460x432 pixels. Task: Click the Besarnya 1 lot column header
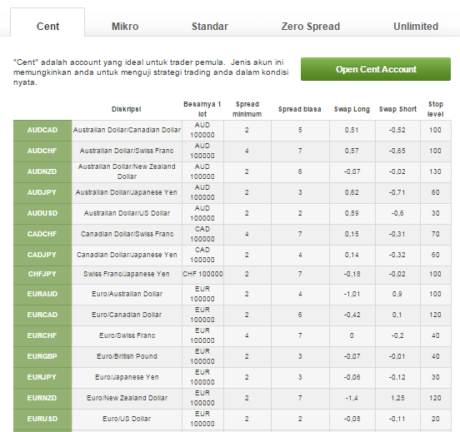click(x=202, y=109)
